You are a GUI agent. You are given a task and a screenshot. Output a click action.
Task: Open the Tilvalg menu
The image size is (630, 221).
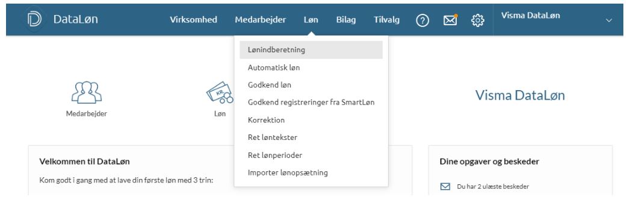[386, 20]
